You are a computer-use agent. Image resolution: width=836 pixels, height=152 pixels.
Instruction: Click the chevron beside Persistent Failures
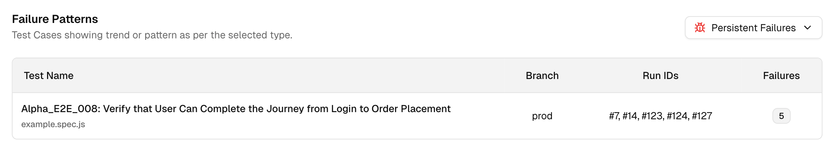807,28
